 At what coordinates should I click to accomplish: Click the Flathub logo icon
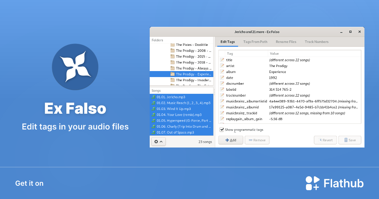point(312,183)
